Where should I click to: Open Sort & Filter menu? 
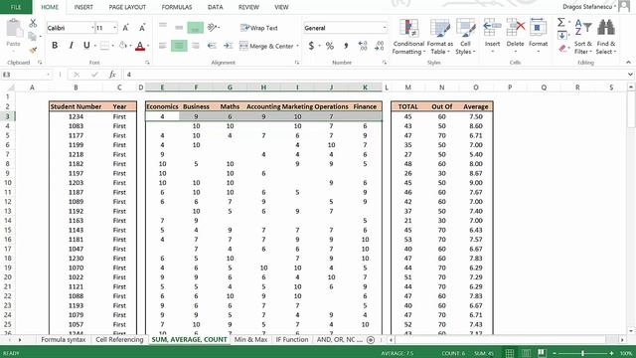click(x=583, y=37)
